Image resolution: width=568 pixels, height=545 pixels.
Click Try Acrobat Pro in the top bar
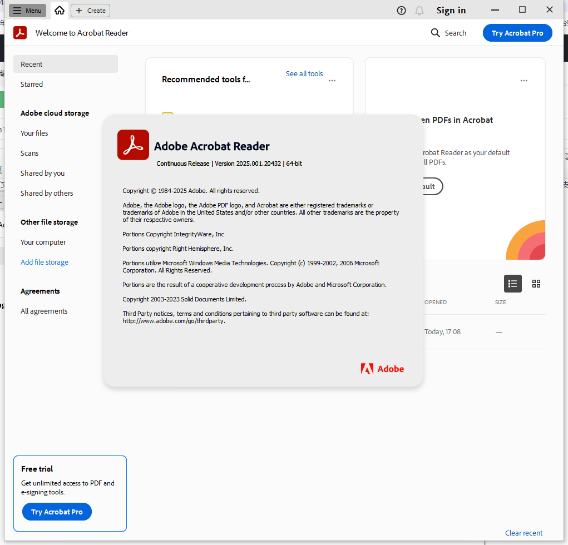[517, 33]
